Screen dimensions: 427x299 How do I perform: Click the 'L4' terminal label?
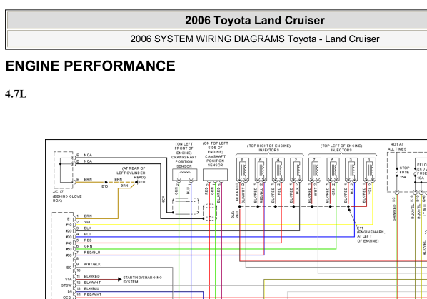70,292
